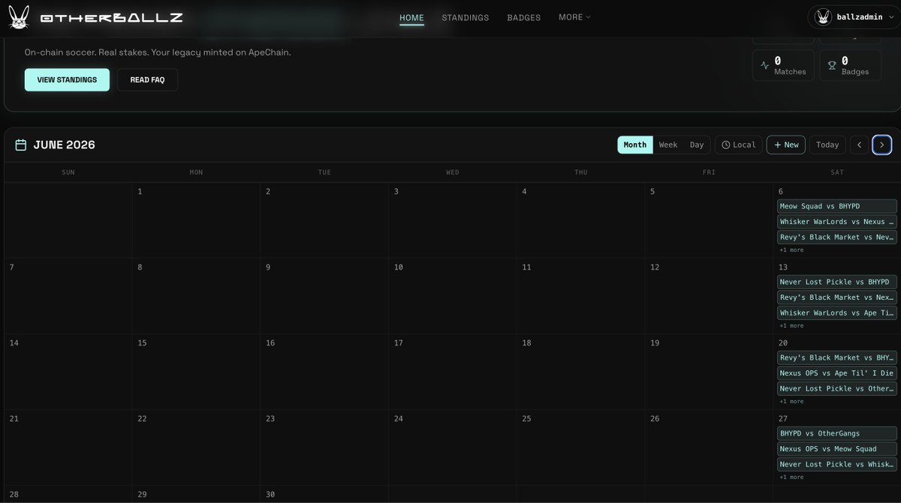
Task: Open Nexus OPS vs Ape Til' I Die
Action: point(837,373)
